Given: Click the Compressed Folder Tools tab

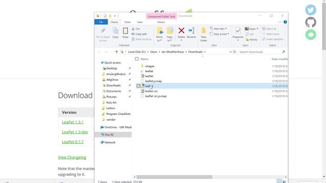Looking at the screenshot, I should (161, 16).
